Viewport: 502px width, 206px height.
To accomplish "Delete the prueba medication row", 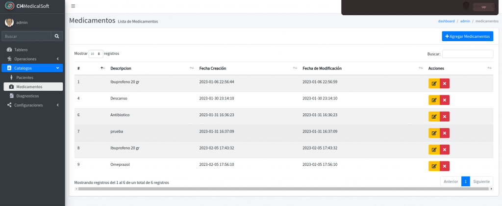I will point(445,133).
